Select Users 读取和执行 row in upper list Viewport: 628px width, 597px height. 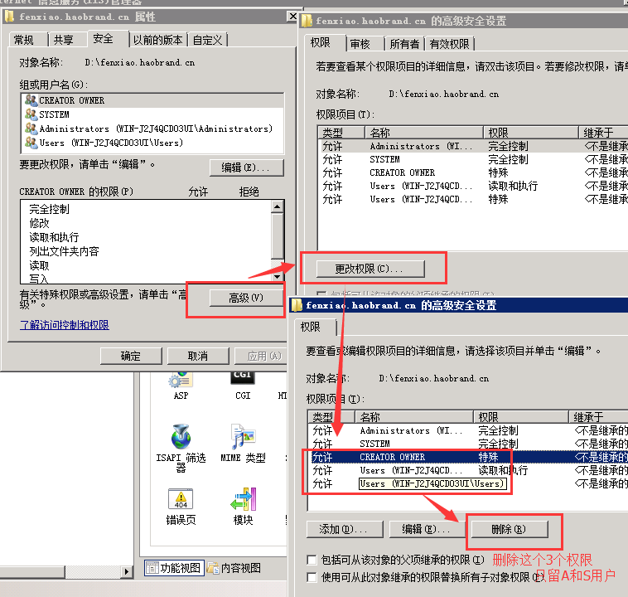click(473, 186)
